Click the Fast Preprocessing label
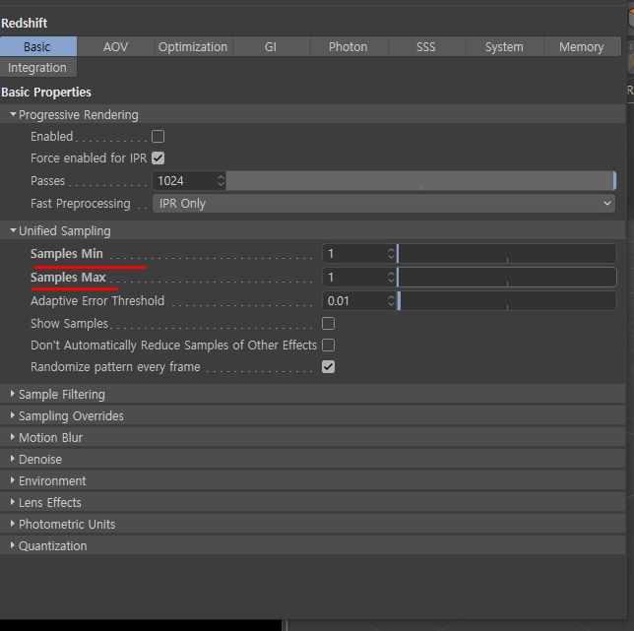634x631 pixels. coord(81,204)
